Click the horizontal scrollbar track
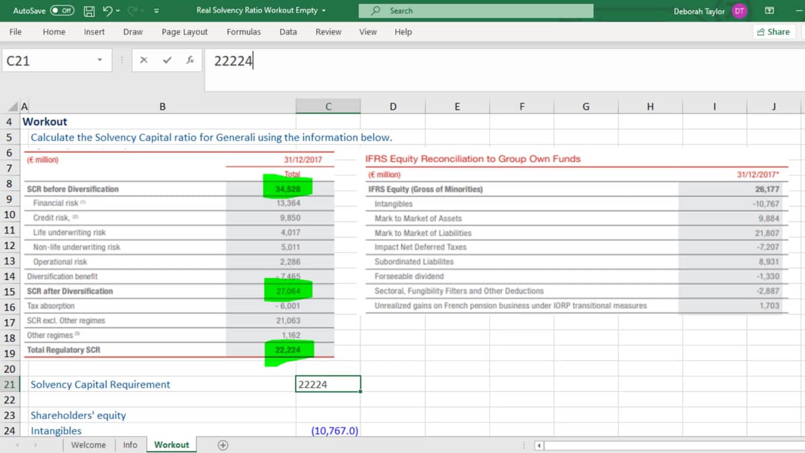This screenshot has width=805, height=453. pyautogui.click(x=674, y=446)
